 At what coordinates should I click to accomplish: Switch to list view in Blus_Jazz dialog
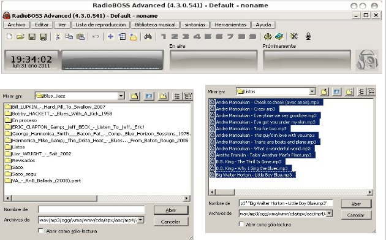pos(177,96)
